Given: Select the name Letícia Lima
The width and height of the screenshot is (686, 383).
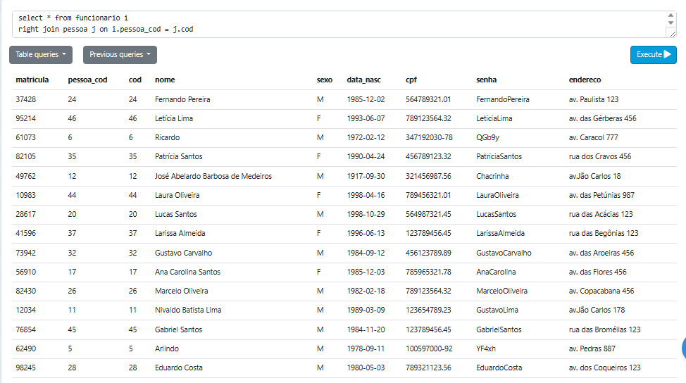Looking at the screenshot, I should click(174, 118).
